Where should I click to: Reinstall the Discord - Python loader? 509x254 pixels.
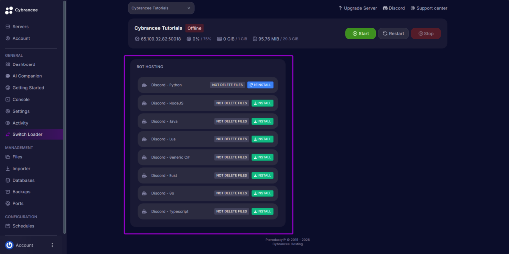[x=260, y=85]
